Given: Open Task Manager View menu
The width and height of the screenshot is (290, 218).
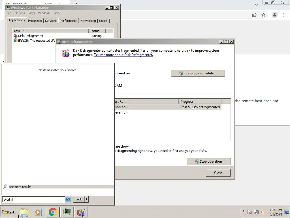Looking at the screenshot, I should point(31,13).
